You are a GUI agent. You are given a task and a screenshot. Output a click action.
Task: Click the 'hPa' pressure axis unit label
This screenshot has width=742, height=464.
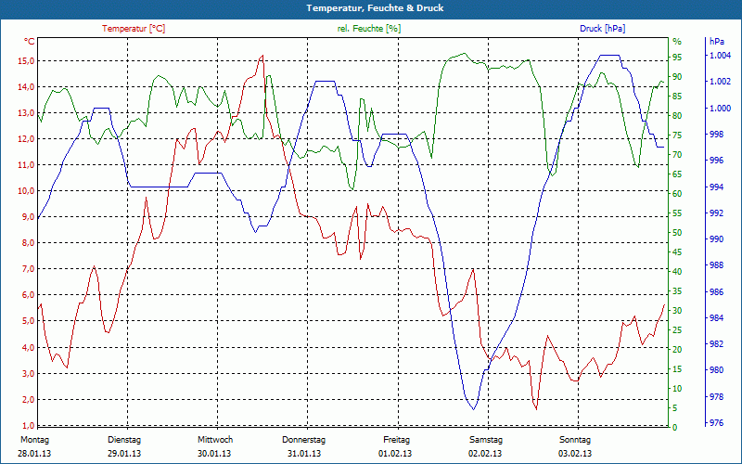pos(716,42)
